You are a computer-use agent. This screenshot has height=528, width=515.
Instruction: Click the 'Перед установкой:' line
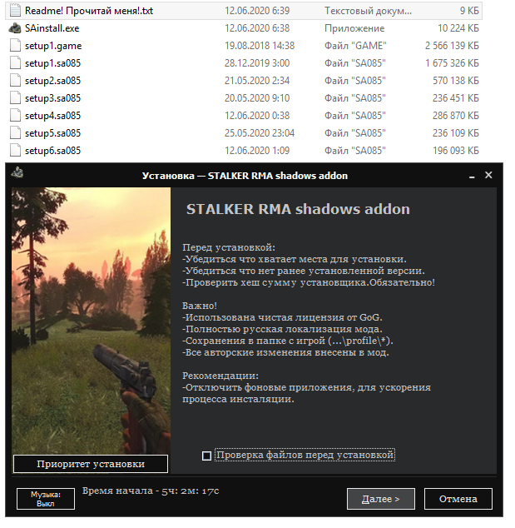pos(229,248)
